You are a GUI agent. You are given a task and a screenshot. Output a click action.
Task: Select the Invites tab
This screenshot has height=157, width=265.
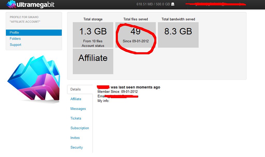[75, 138]
